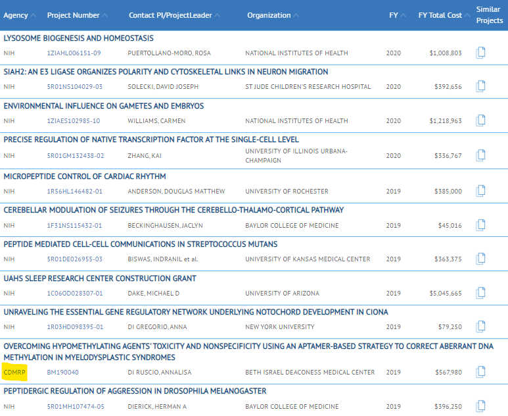Open project number 5R01MH107474-05
Image resolution: width=508 pixels, height=416 pixels.
tap(75, 406)
